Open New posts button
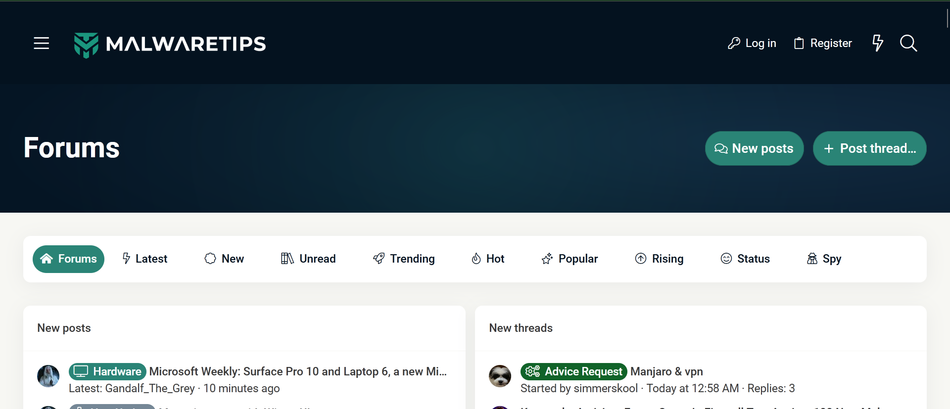Screen dimensions: 950x409 tap(754, 148)
